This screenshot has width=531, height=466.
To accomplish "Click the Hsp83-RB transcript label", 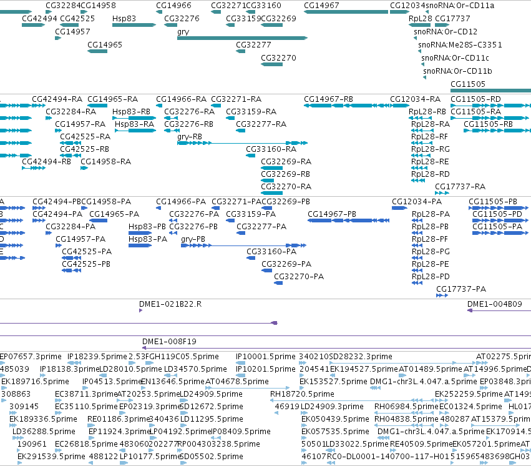I will click(x=131, y=111).
